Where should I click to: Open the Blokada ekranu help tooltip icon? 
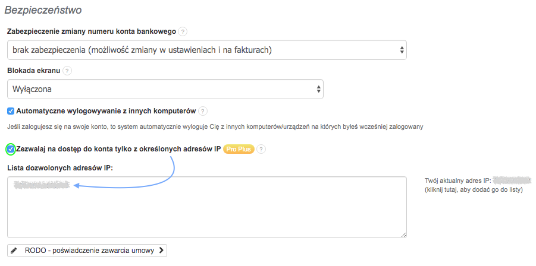[67, 71]
